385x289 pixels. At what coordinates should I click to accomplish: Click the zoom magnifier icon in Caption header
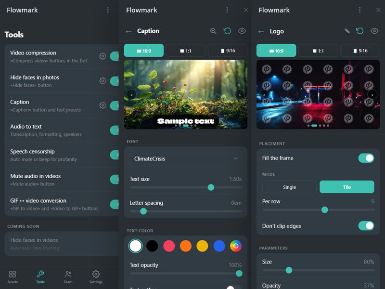click(x=213, y=31)
